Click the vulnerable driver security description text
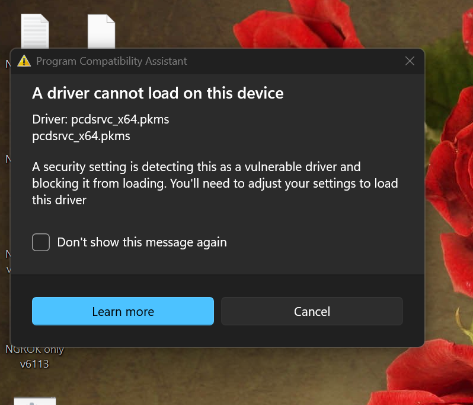The image size is (473, 405). [x=215, y=183]
